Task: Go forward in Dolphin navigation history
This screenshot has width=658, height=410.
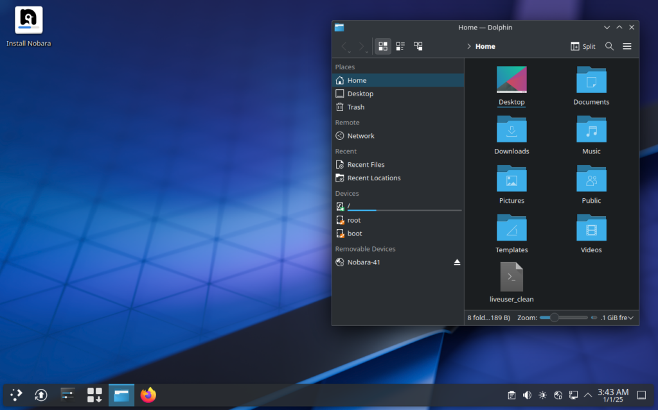Action: click(x=362, y=46)
